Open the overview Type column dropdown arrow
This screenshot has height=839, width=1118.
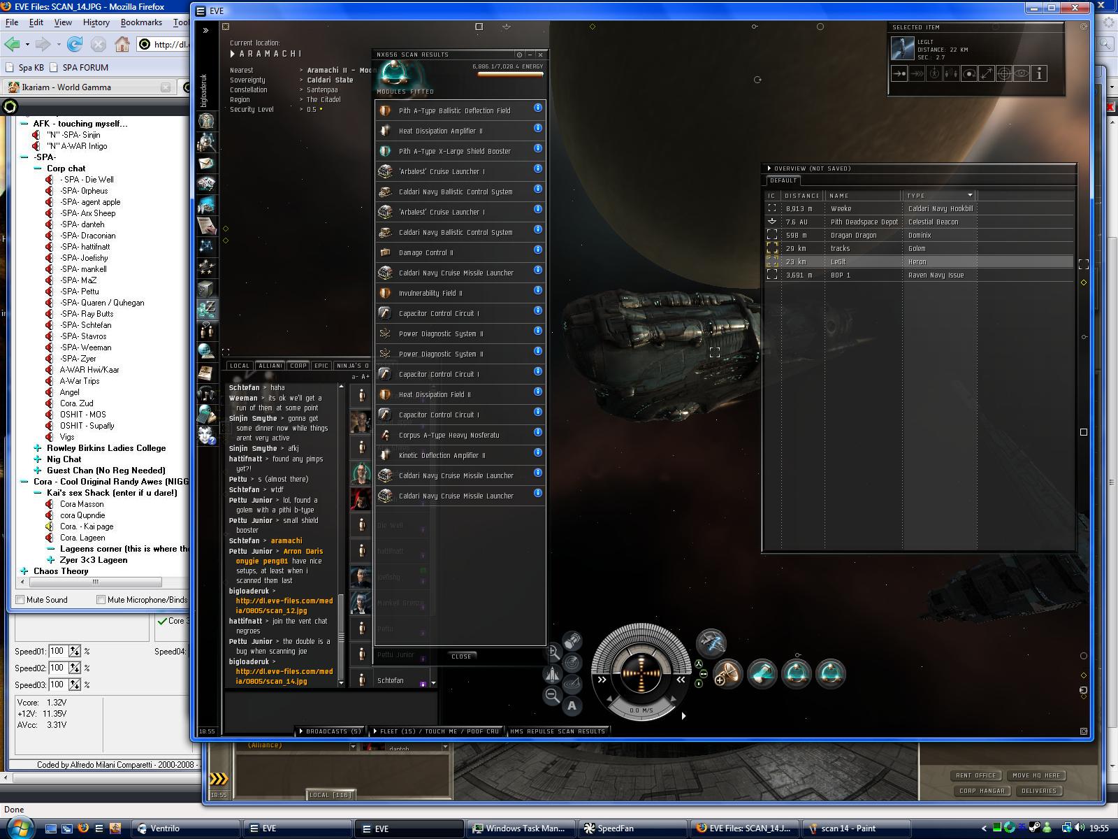point(970,195)
